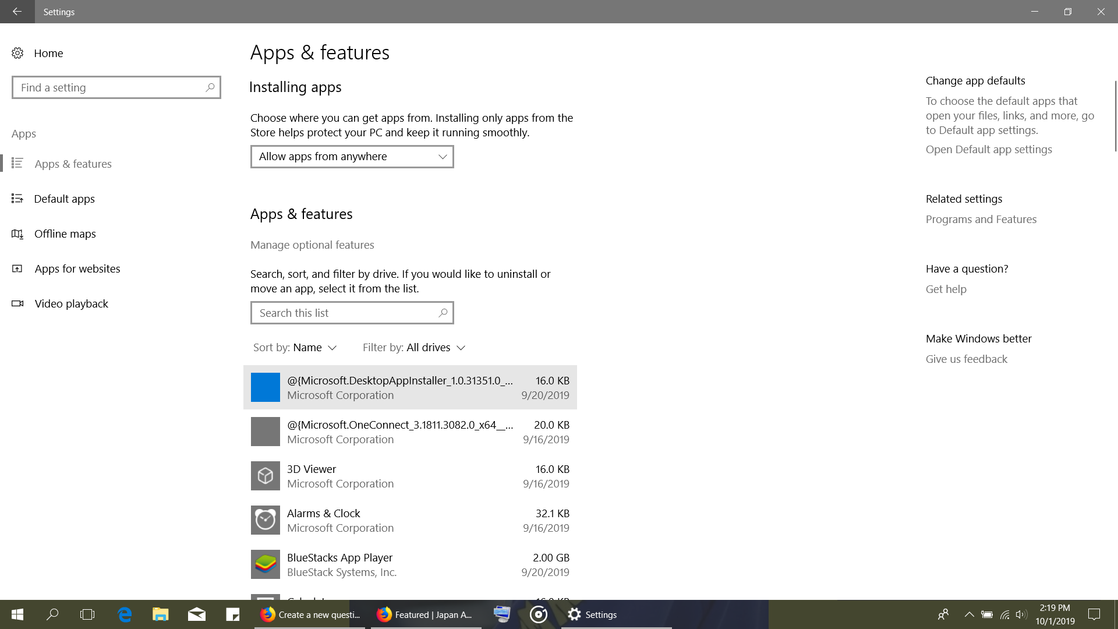This screenshot has height=629, width=1118.
Task: Open Offline maps section
Action: pos(65,234)
